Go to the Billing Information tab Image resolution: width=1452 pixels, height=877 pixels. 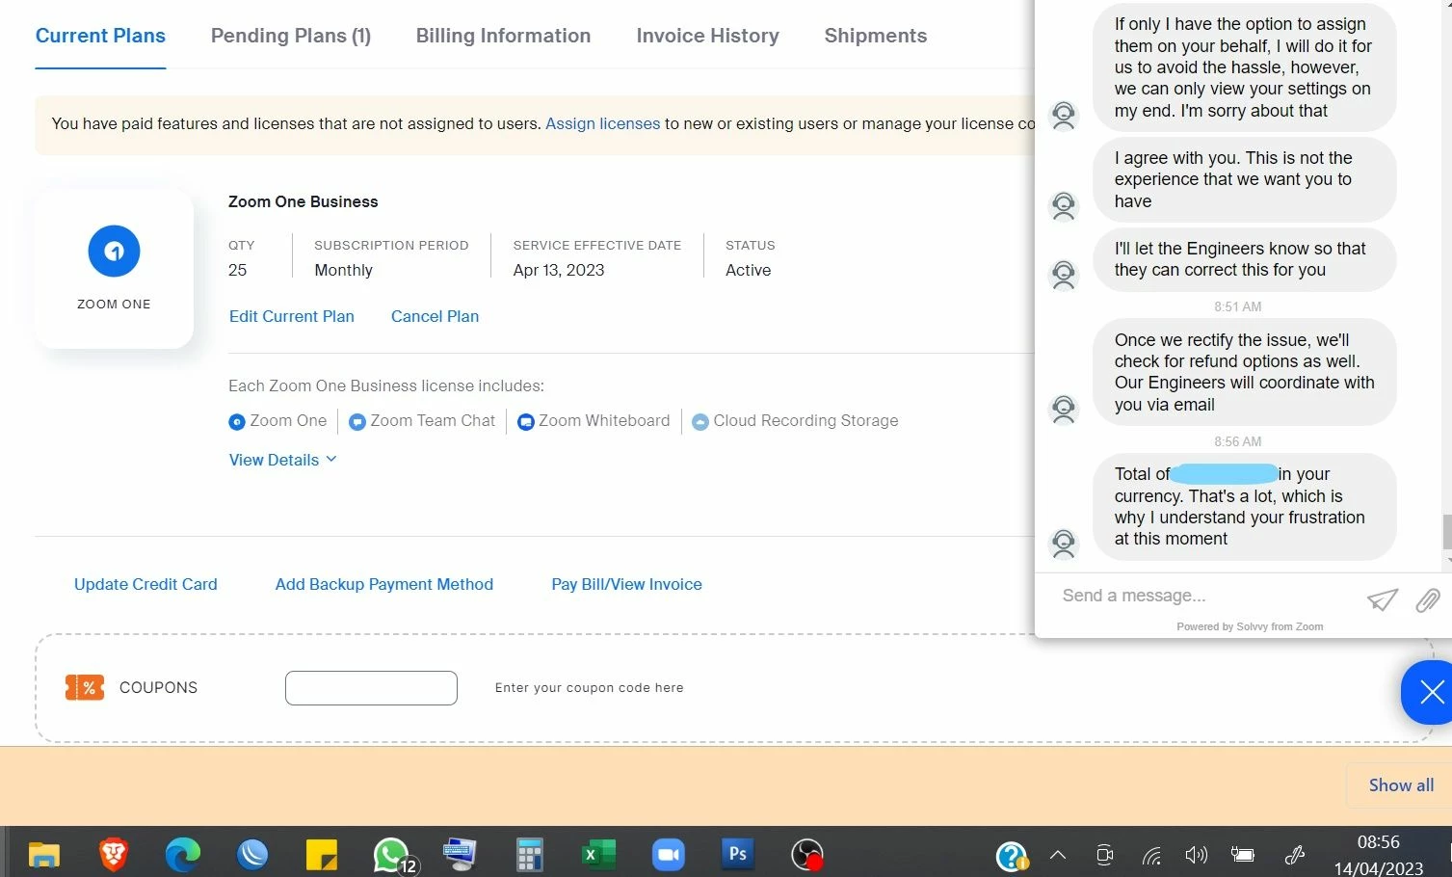click(x=503, y=36)
